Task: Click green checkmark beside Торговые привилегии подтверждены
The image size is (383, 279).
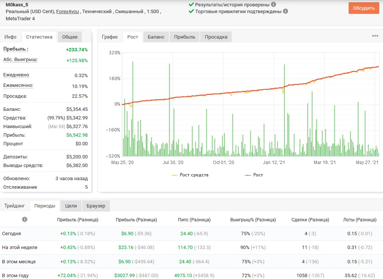Action: [x=191, y=11]
